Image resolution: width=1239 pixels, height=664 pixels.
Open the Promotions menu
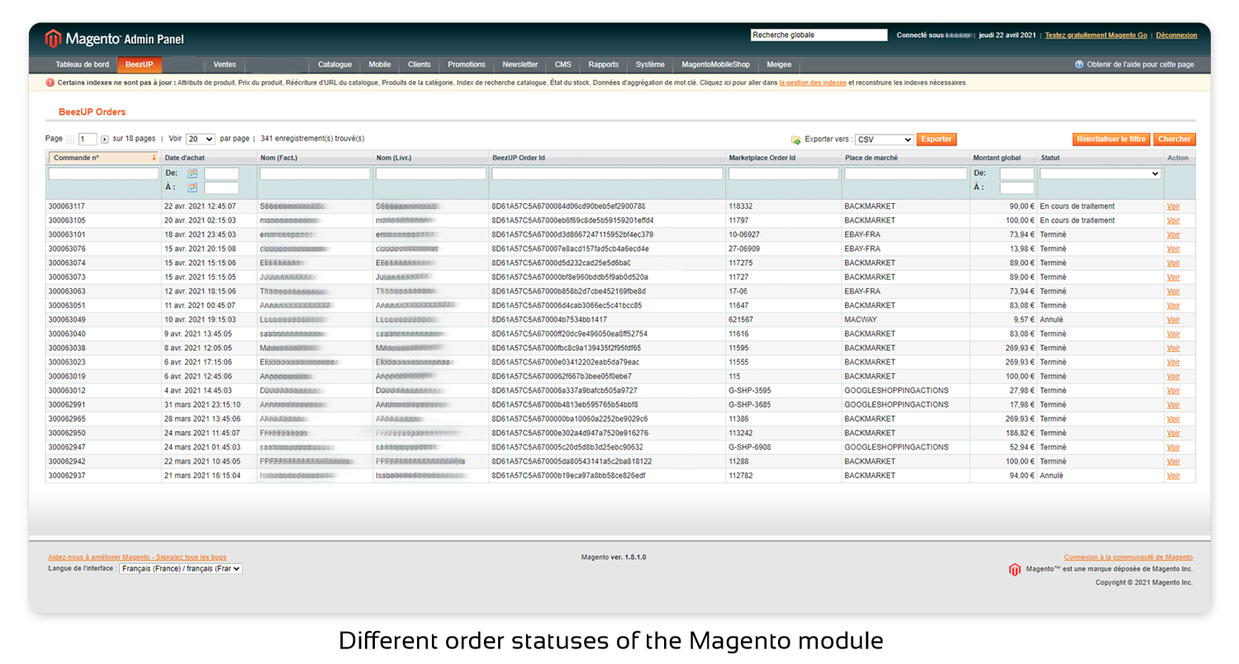pyautogui.click(x=467, y=64)
